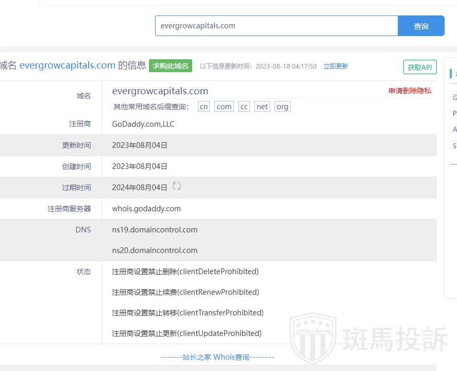This screenshot has width=457, height=371.
Task: Click the clientTransferProhibited status line
Action: click(188, 313)
